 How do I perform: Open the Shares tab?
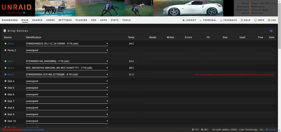point(37,20)
